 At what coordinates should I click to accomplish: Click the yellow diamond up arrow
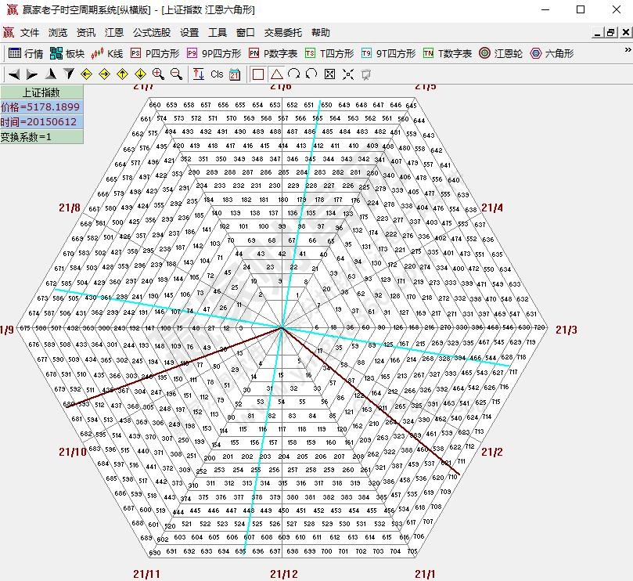point(122,74)
